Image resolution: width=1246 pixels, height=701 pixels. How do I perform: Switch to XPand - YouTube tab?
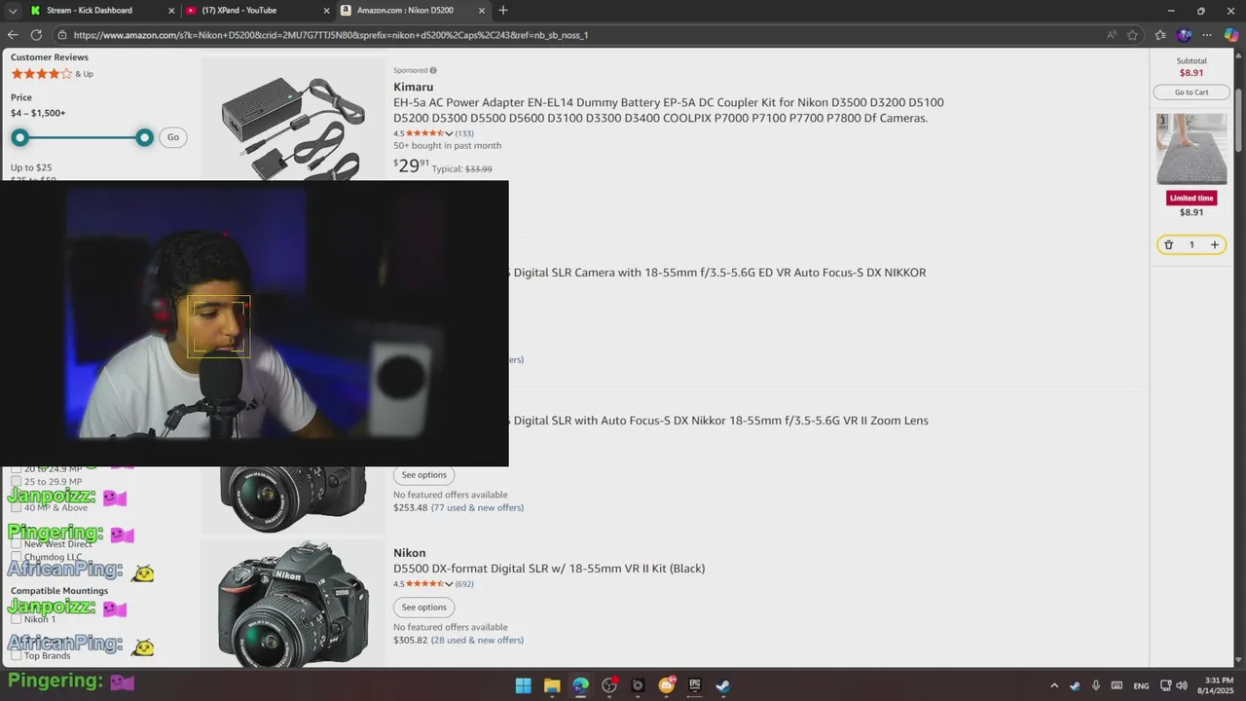[258, 11]
